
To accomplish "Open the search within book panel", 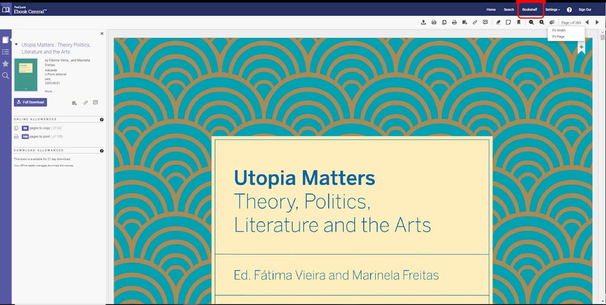I will point(6,75).
